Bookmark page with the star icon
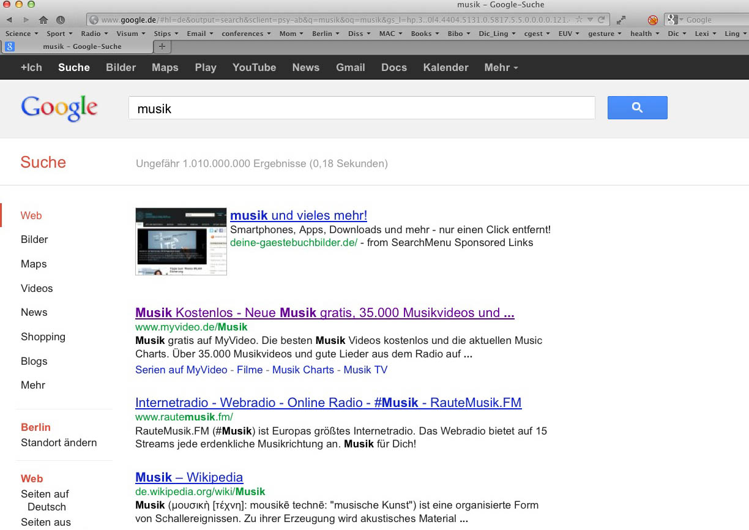 coord(579,20)
